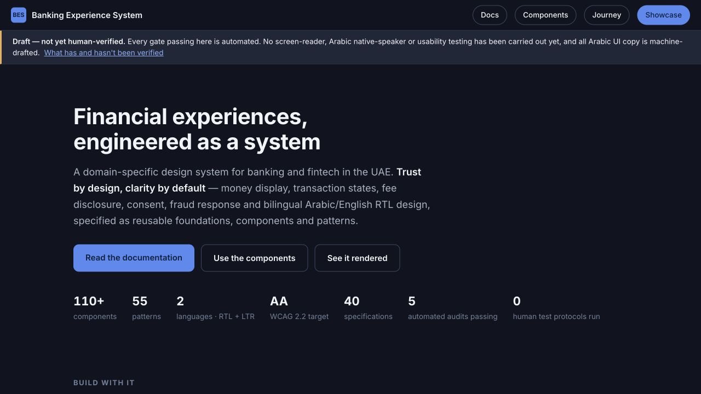
Task: Select the Showcase nav item
Action: (663, 15)
